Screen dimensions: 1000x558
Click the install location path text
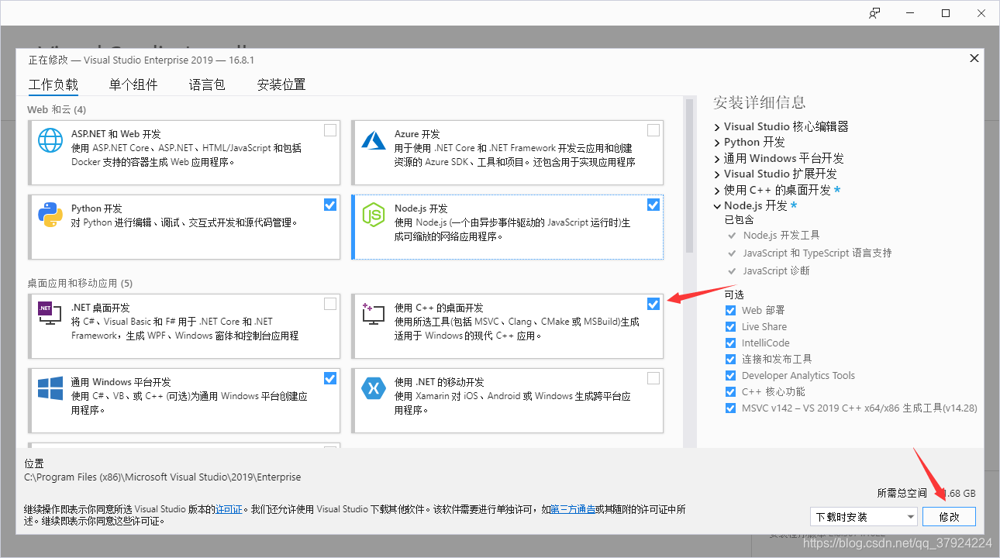coord(163,477)
